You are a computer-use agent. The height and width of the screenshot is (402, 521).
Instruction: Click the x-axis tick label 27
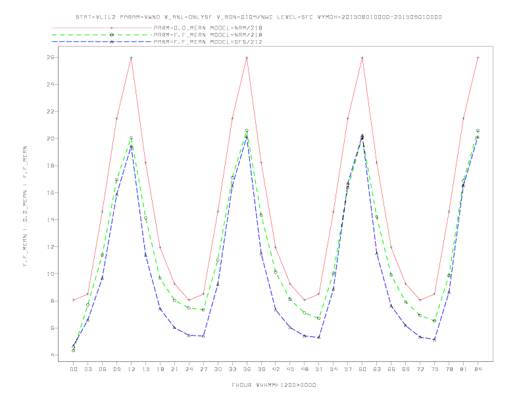pyautogui.click(x=203, y=369)
